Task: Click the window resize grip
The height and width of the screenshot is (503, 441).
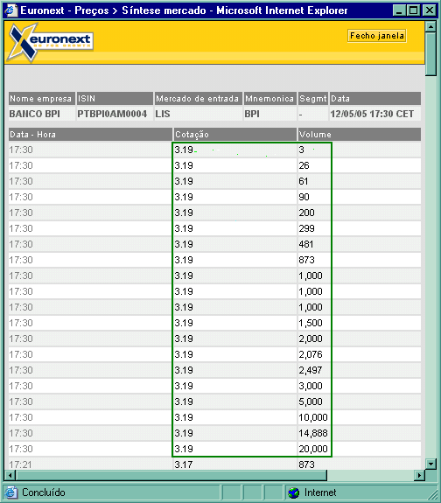Action: coord(432,494)
